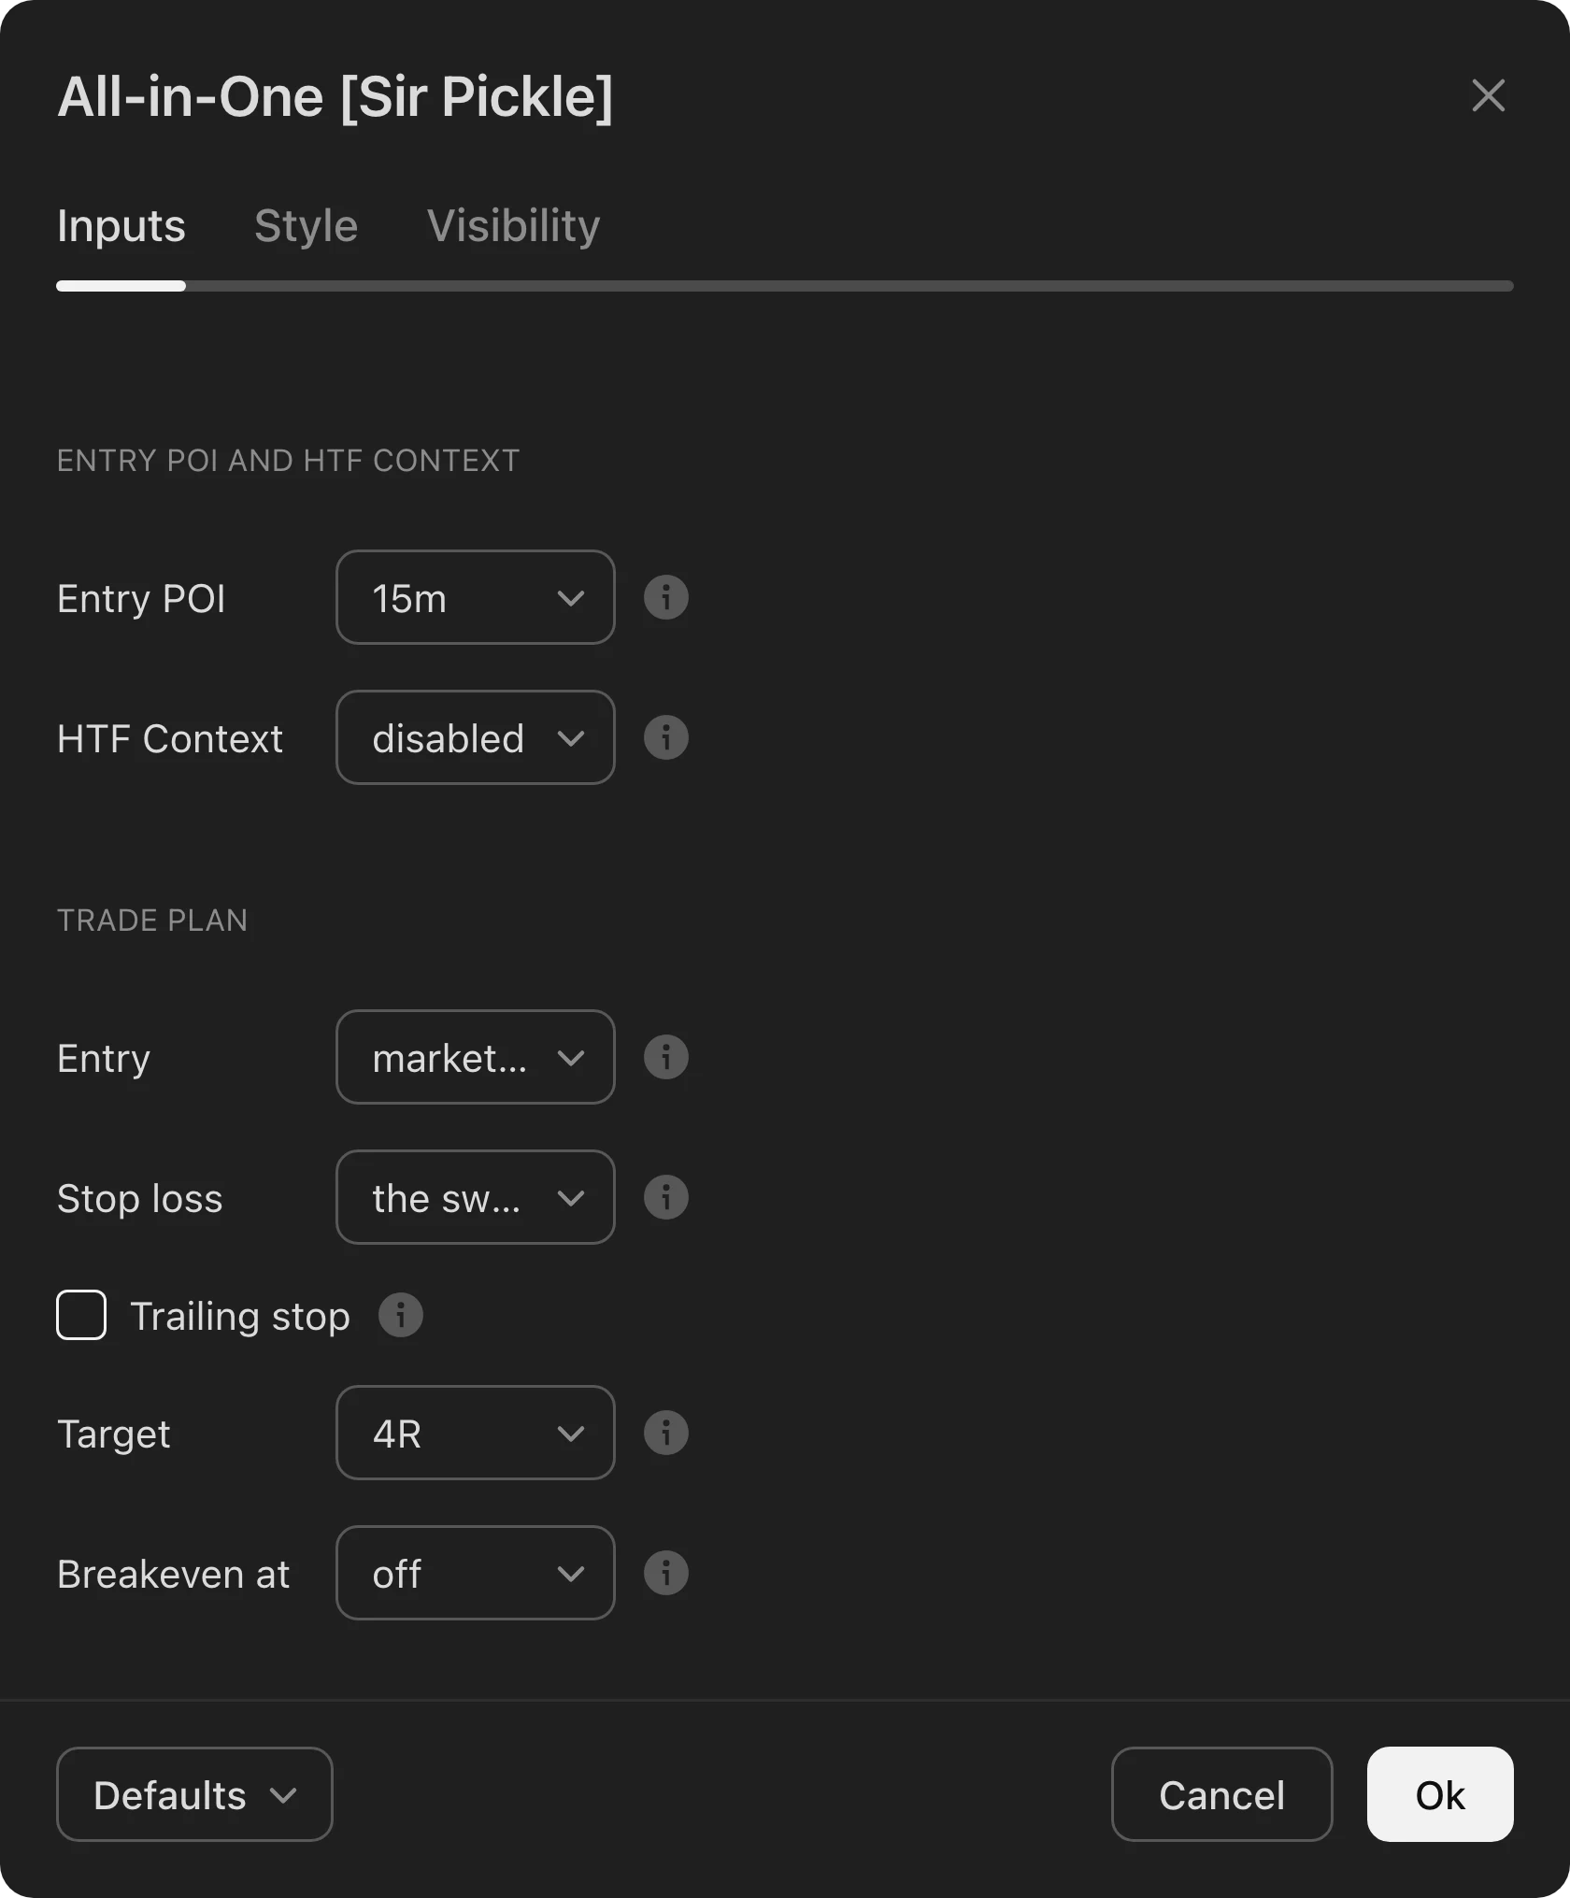Open the info icon for Target

(x=665, y=1433)
